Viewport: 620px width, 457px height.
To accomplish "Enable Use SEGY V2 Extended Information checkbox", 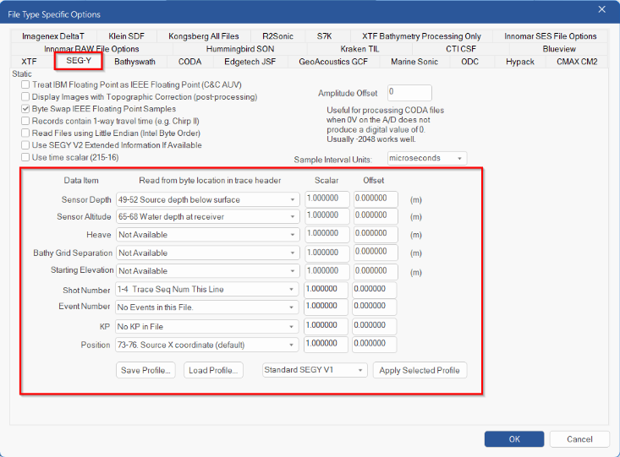I will tap(25, 145).
